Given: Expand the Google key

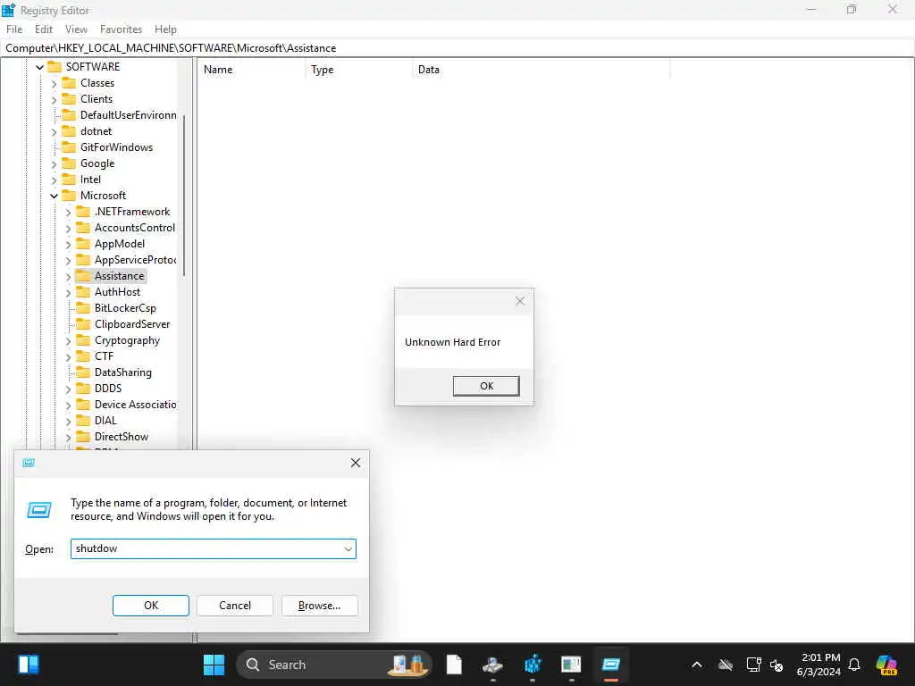Looking at the screenshot, I should tap(54, 164).
